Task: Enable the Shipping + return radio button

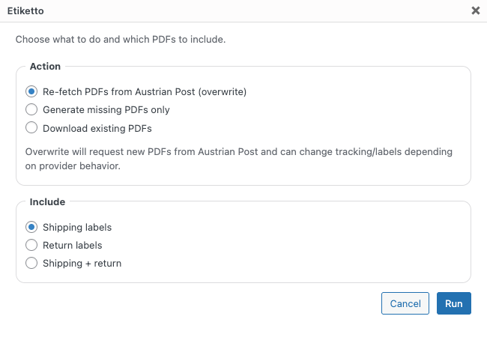Action: (x=31, y=263)
